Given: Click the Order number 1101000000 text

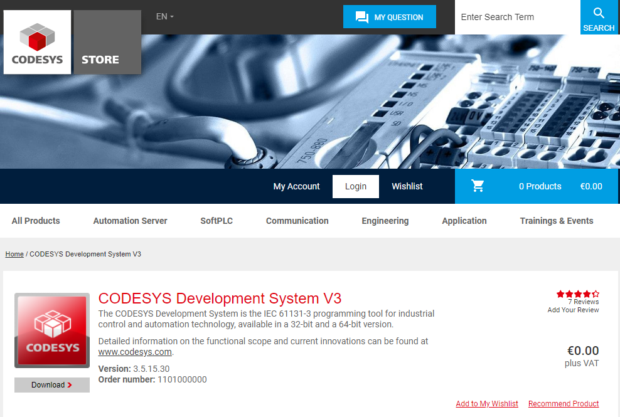Looking at the screenshot, I should click(x=152, y=379).
